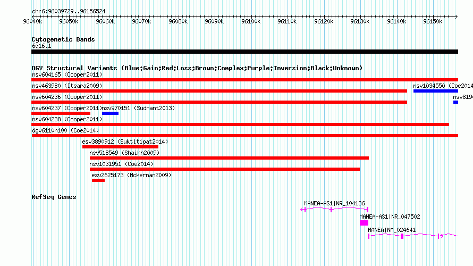Click the blue nsv970151 gain bar
This screenshot has height=266, width=473.
pyautogui.click(x=110, y=113)
